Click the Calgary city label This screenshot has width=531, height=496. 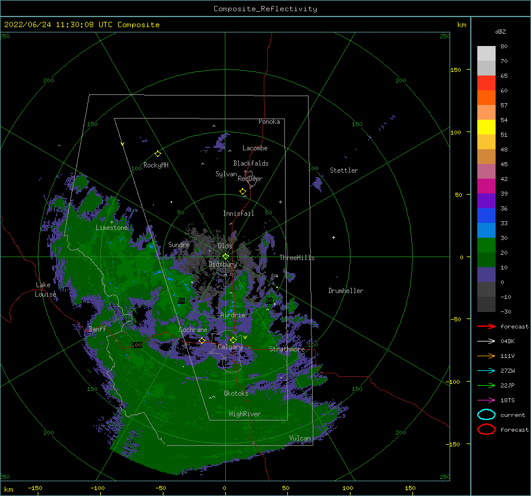[230, 347]
